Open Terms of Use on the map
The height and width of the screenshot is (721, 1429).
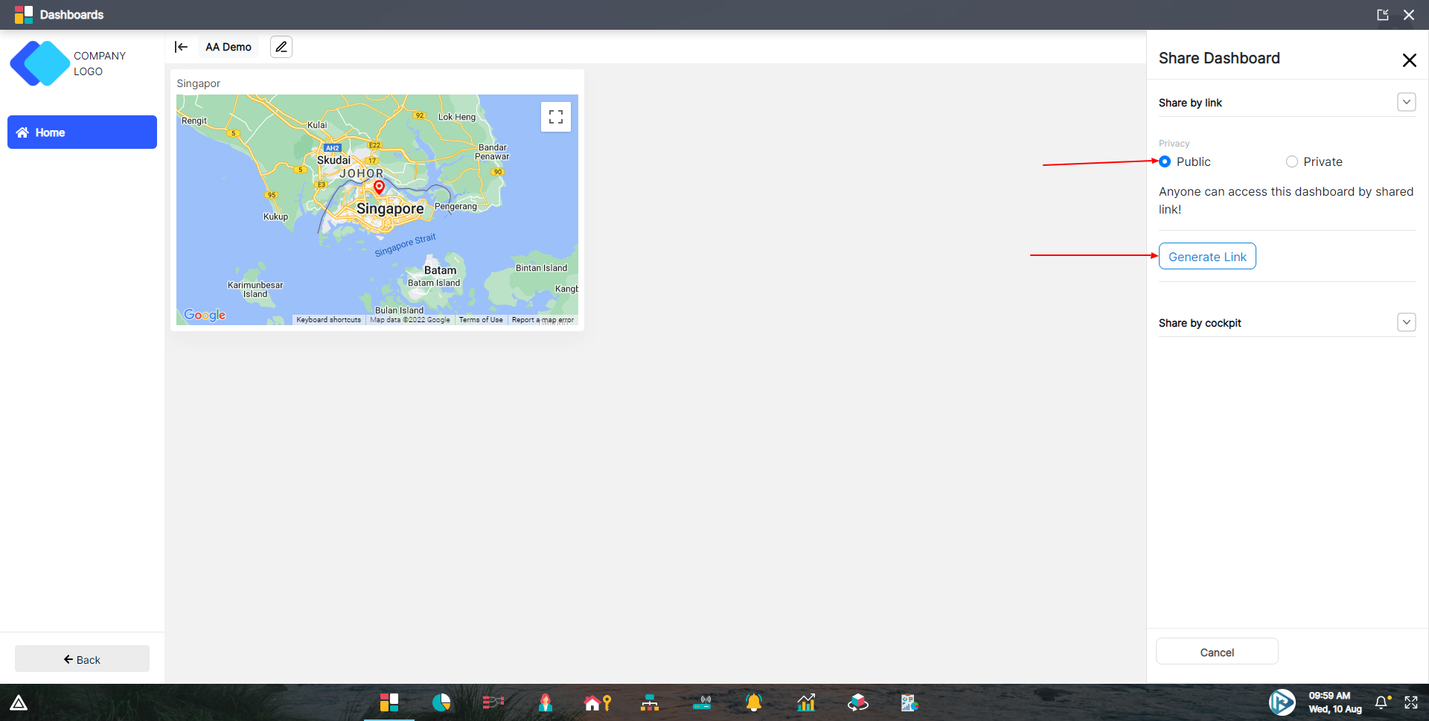coord(480,319)
